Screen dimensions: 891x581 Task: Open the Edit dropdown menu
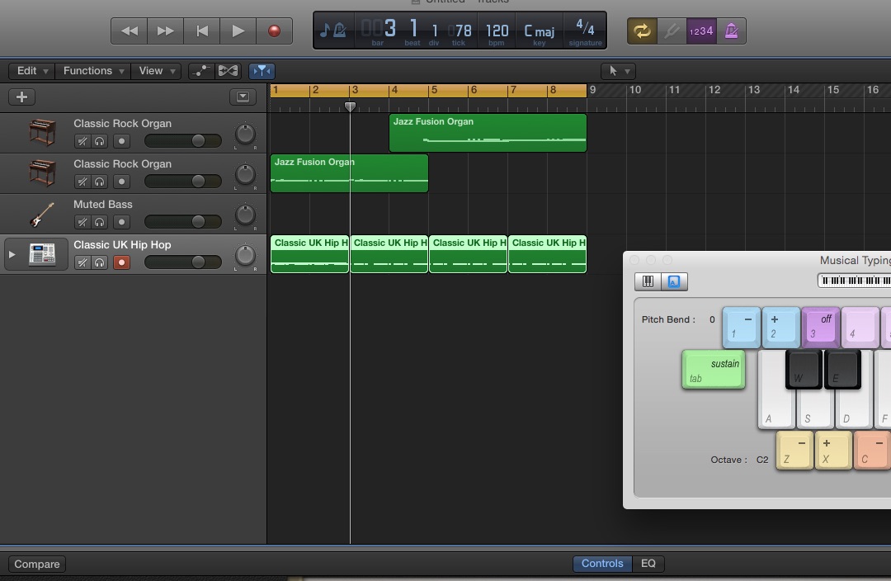pos(32,71)
